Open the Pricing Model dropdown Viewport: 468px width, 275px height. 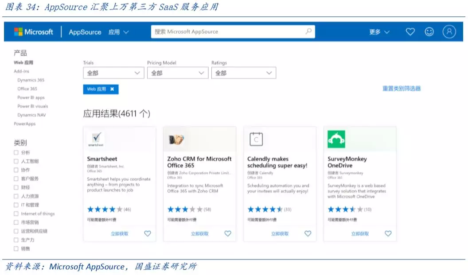(178, 73)
